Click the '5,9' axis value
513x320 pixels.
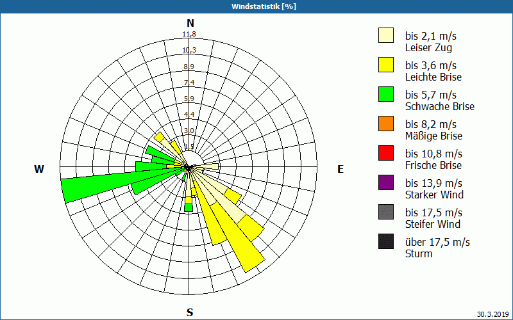(189, 99)
